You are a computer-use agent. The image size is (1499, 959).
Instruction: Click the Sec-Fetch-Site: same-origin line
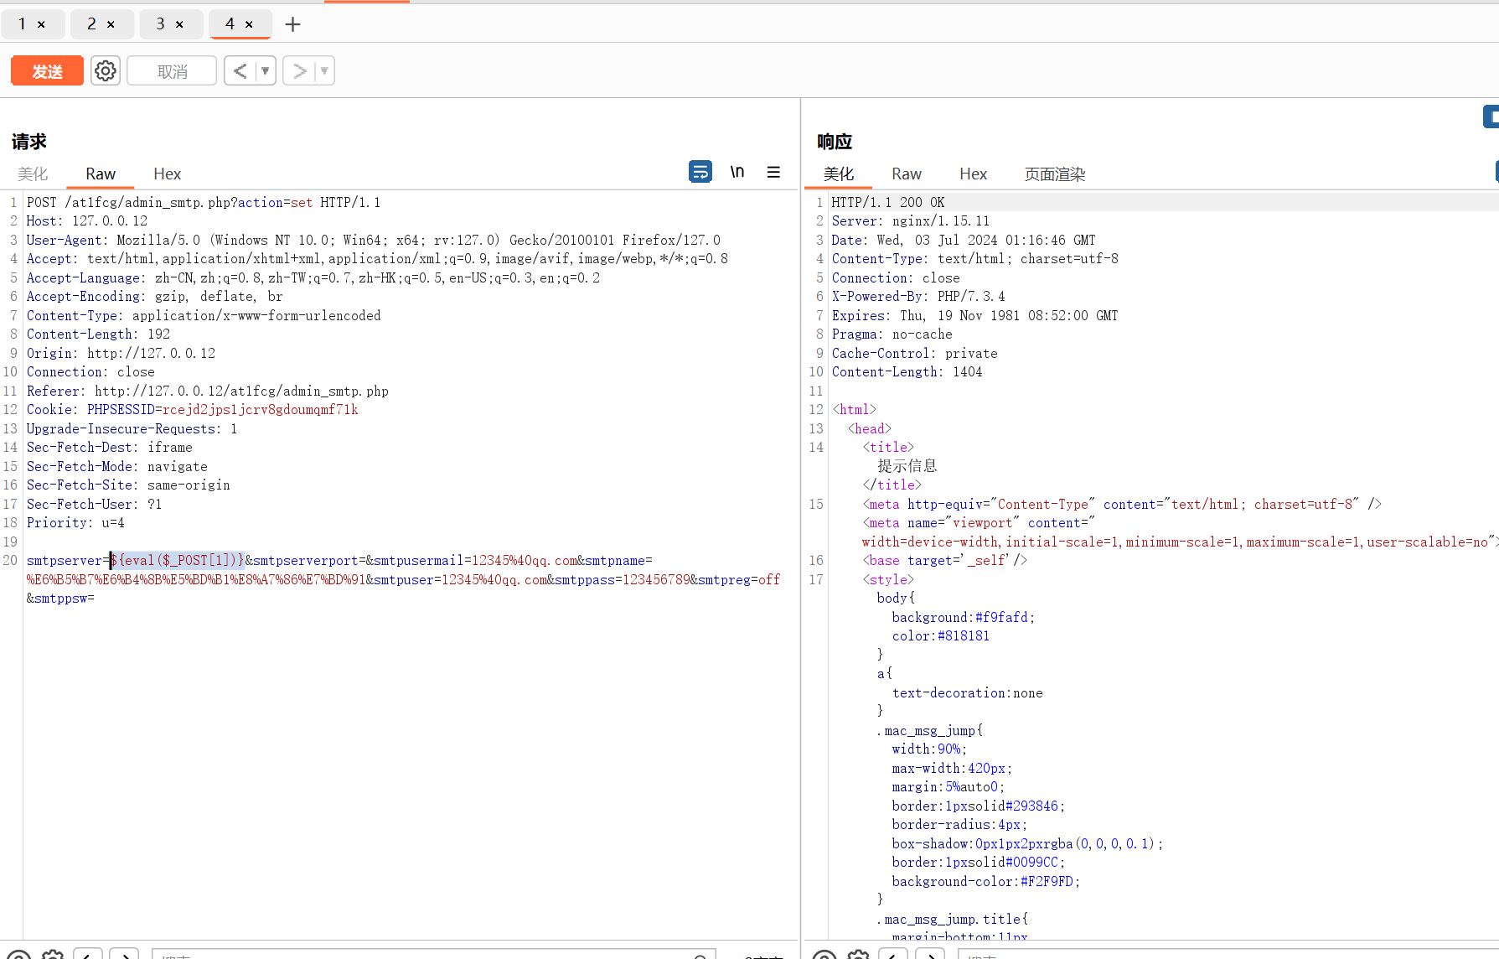point(128,485)
